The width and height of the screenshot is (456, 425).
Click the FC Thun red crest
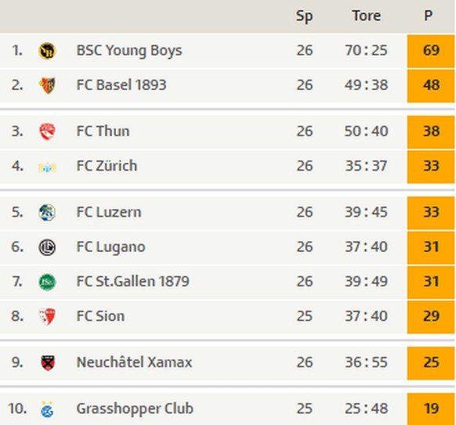pos(47,131)
